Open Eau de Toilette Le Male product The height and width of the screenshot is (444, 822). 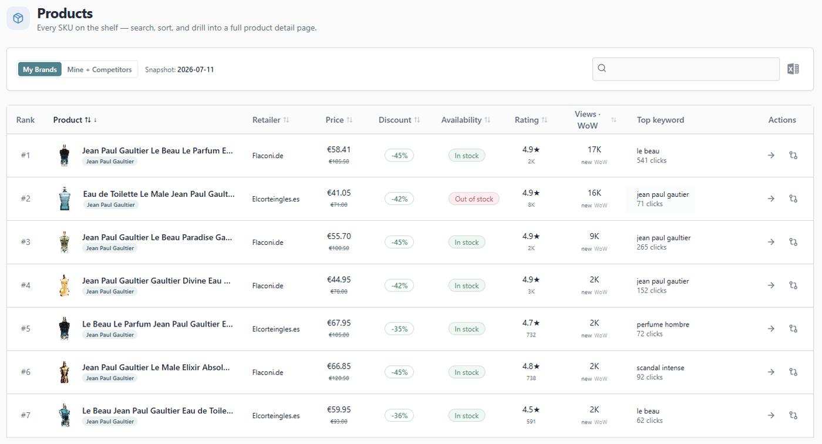tap(159, 194)
